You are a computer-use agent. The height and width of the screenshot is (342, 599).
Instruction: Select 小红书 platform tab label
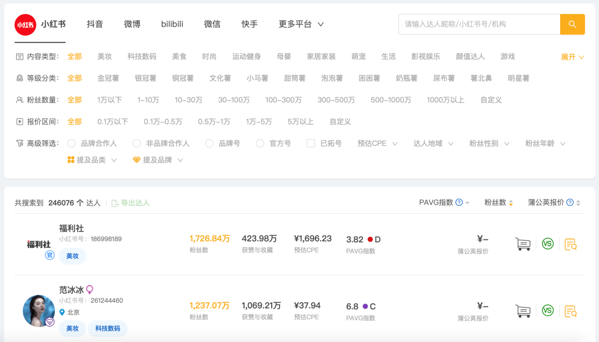click(53, 24)
